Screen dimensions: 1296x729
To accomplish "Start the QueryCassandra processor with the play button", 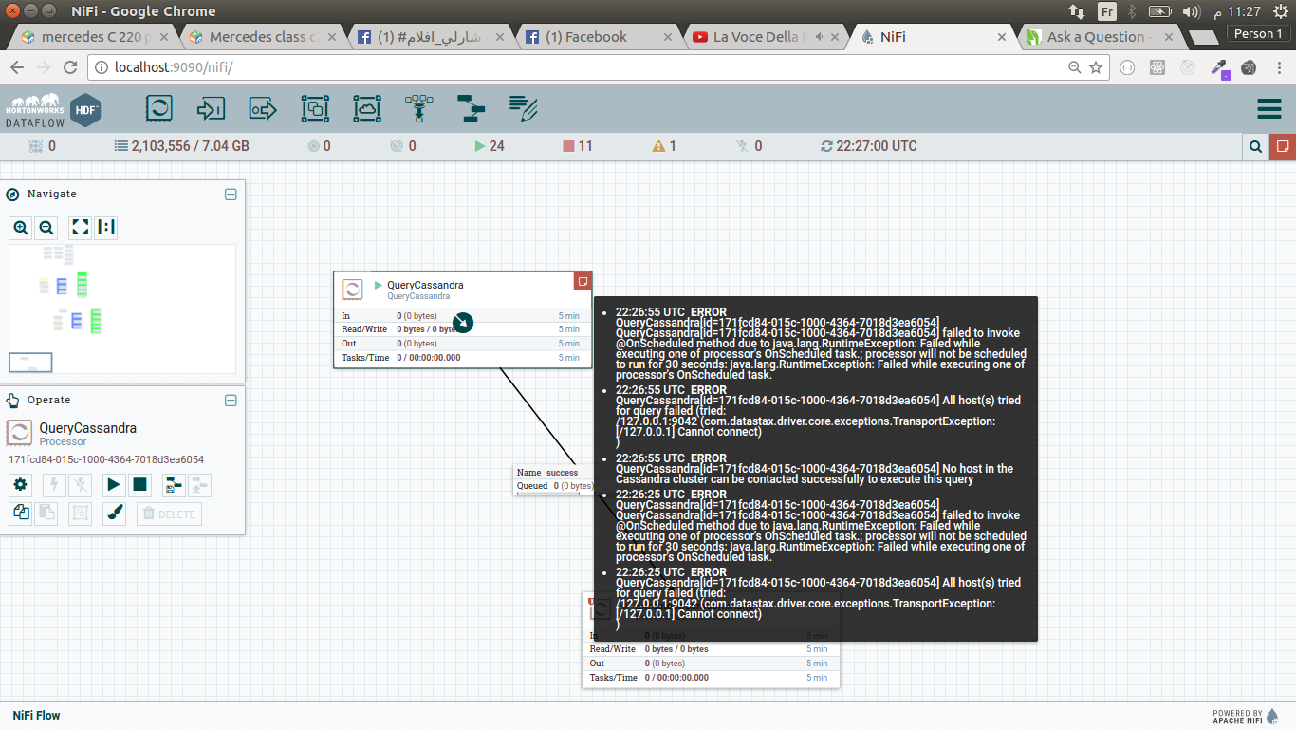I will point(113,485).
